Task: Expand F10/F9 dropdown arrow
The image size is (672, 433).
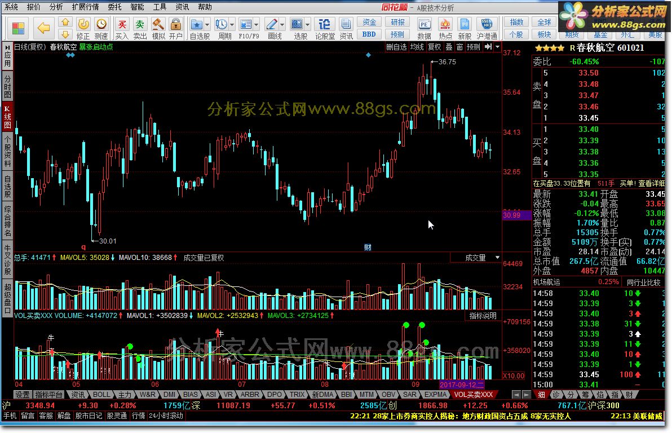Action: 257,24
